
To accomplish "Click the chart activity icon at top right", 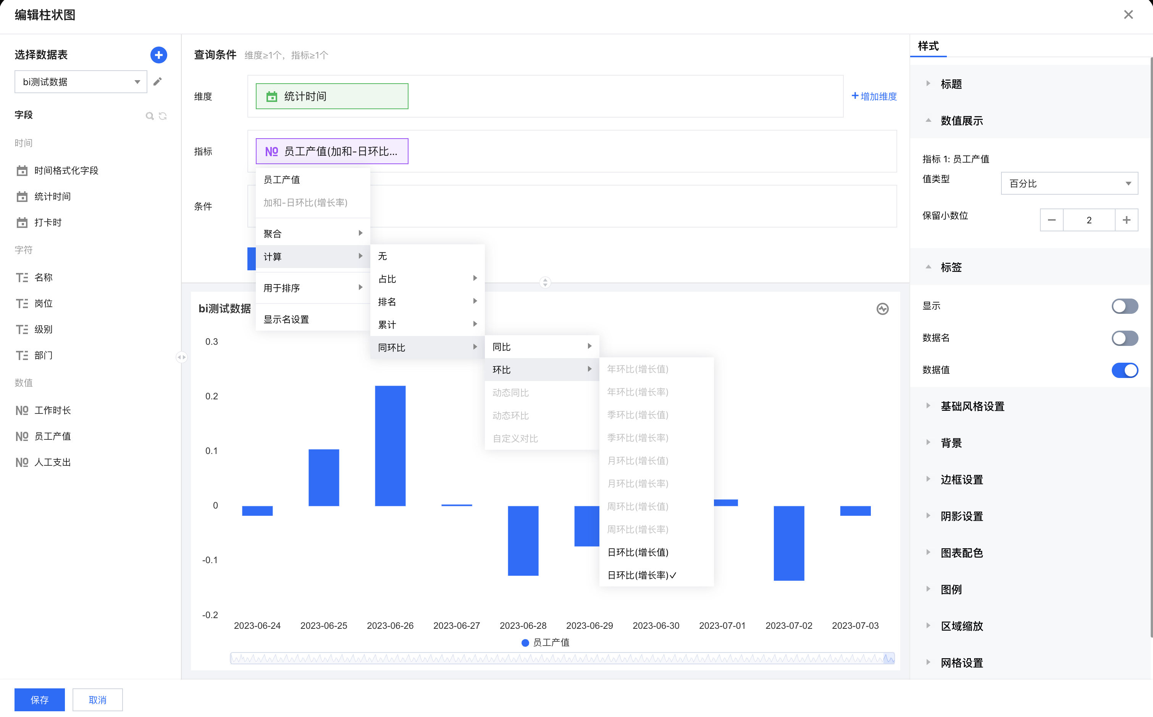I will [882, 309].
